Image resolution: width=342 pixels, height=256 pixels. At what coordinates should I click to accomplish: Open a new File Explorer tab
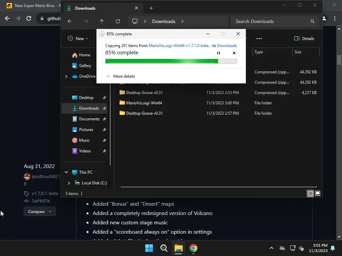[151, 8]
